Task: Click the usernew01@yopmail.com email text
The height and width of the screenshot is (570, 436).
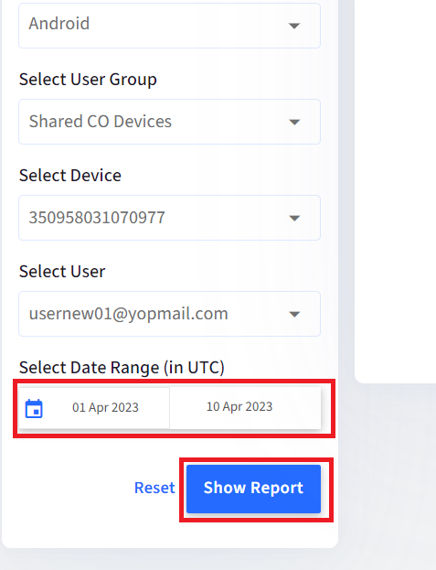Action: pos(129,314)
